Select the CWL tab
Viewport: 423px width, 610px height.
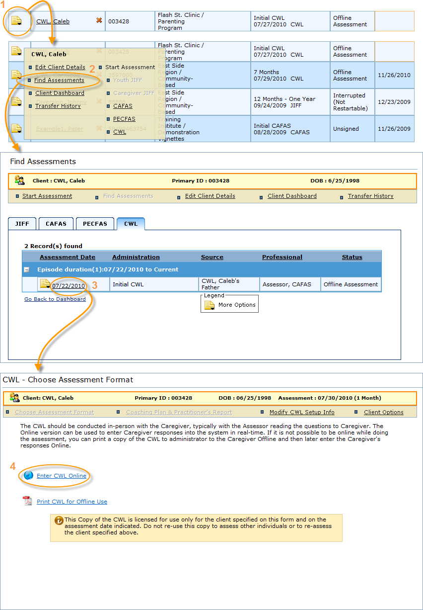pos(131,224)
